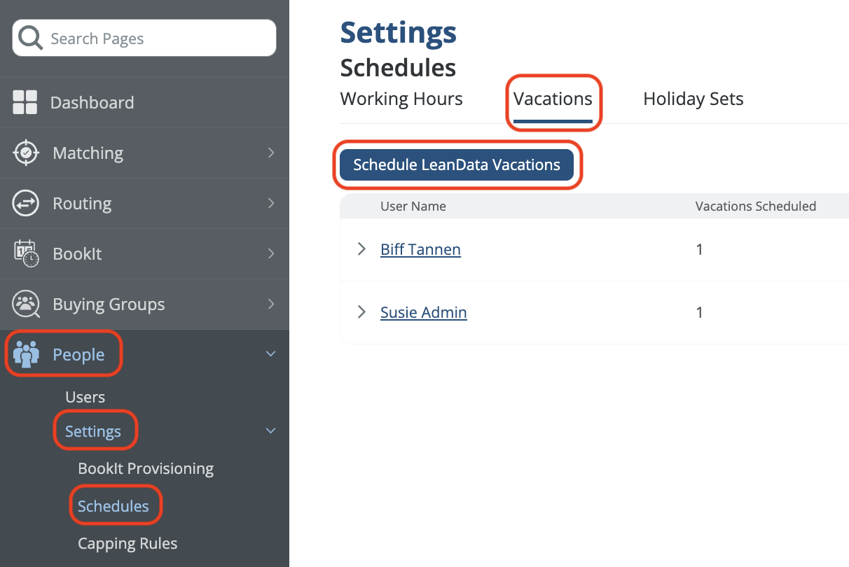The width and height of the screenshot is (849, 567).
Task: Expand Susie Admin's vacation row
Action: point(361,312)
